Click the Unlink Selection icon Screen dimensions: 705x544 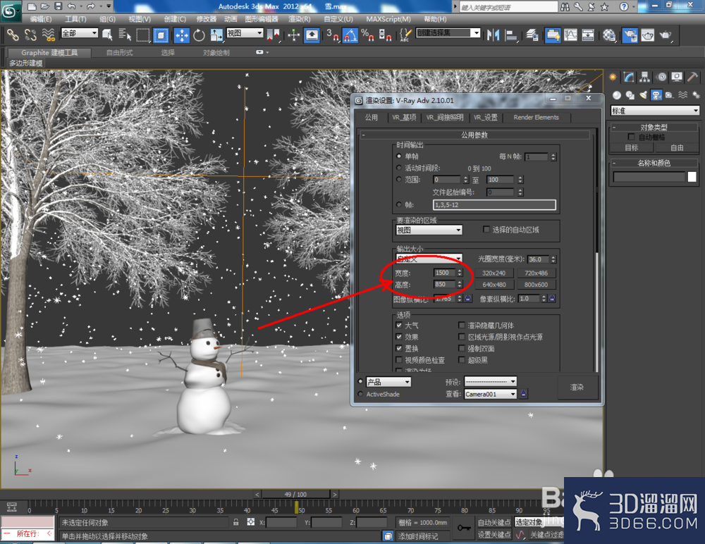click(30, 35)
